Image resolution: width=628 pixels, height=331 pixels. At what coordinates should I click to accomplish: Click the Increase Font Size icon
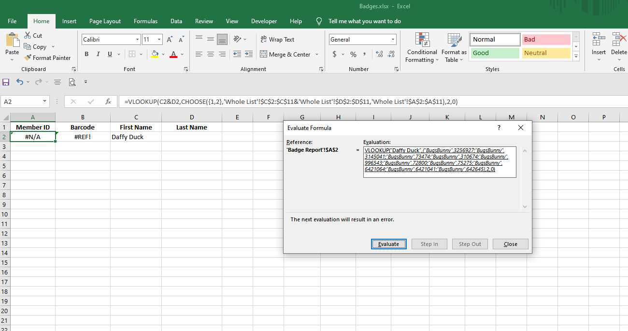tap(170, 40)
